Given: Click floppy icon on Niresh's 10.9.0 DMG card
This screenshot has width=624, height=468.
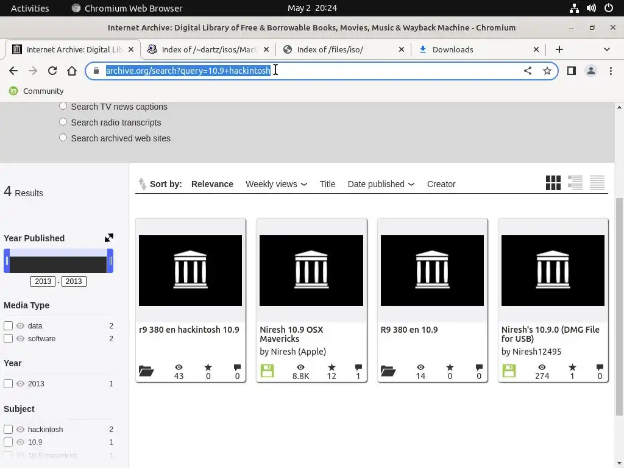Looking at the screenshot, I should pos(509,371).
